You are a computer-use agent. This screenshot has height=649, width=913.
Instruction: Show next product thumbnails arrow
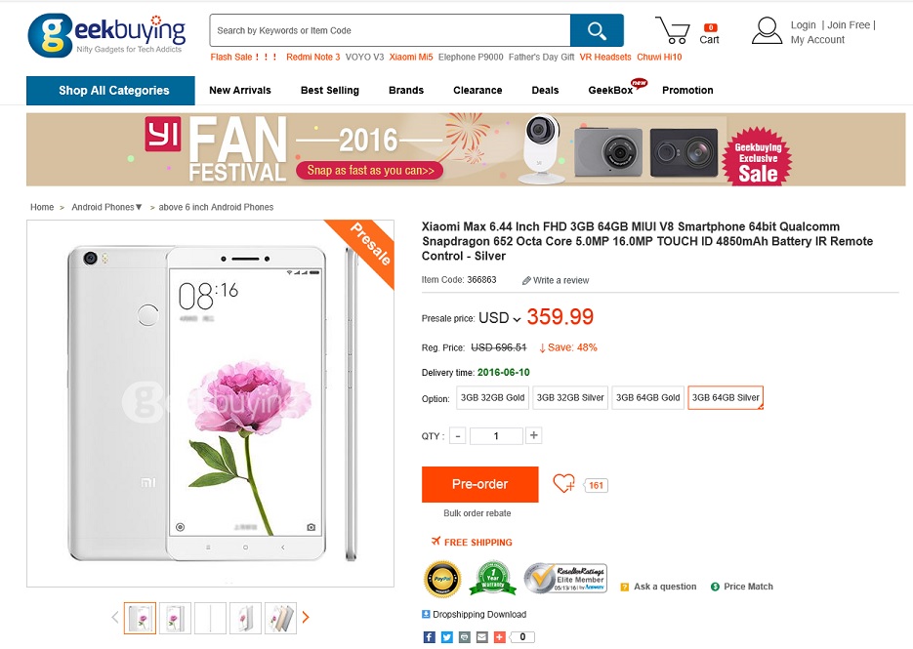pos(306,617)
